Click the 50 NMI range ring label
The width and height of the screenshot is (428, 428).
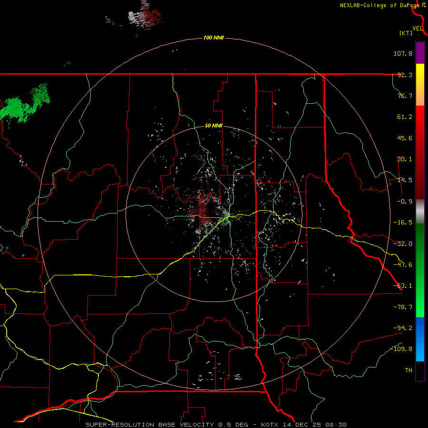pos(214,126)
